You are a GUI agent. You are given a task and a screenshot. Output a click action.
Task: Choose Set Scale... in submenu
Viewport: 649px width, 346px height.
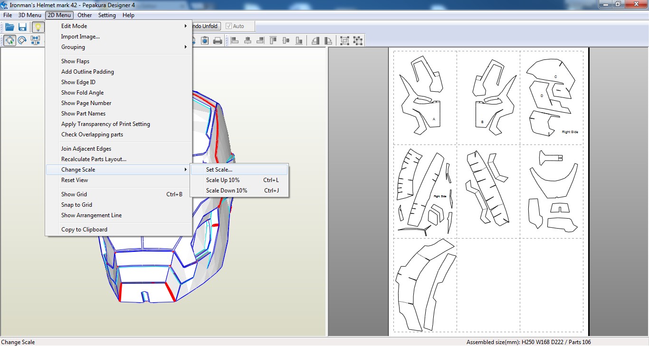(x=239, y=170)
